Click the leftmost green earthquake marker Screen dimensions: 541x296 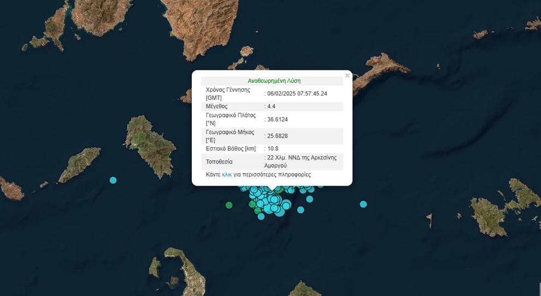pos(229,205)
